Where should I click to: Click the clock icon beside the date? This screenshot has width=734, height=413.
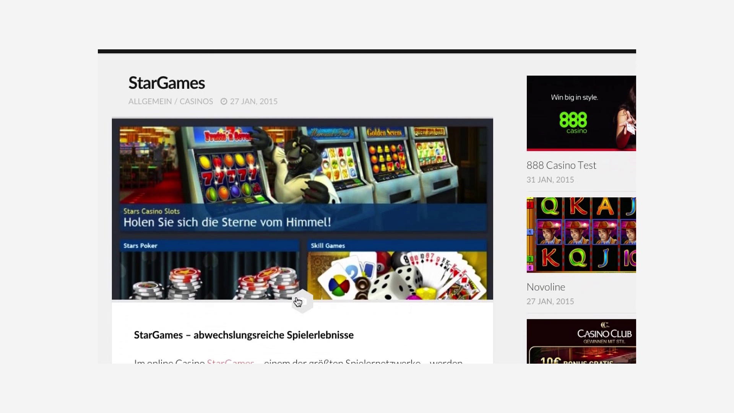pyautogui.click(x=224, y=101)
